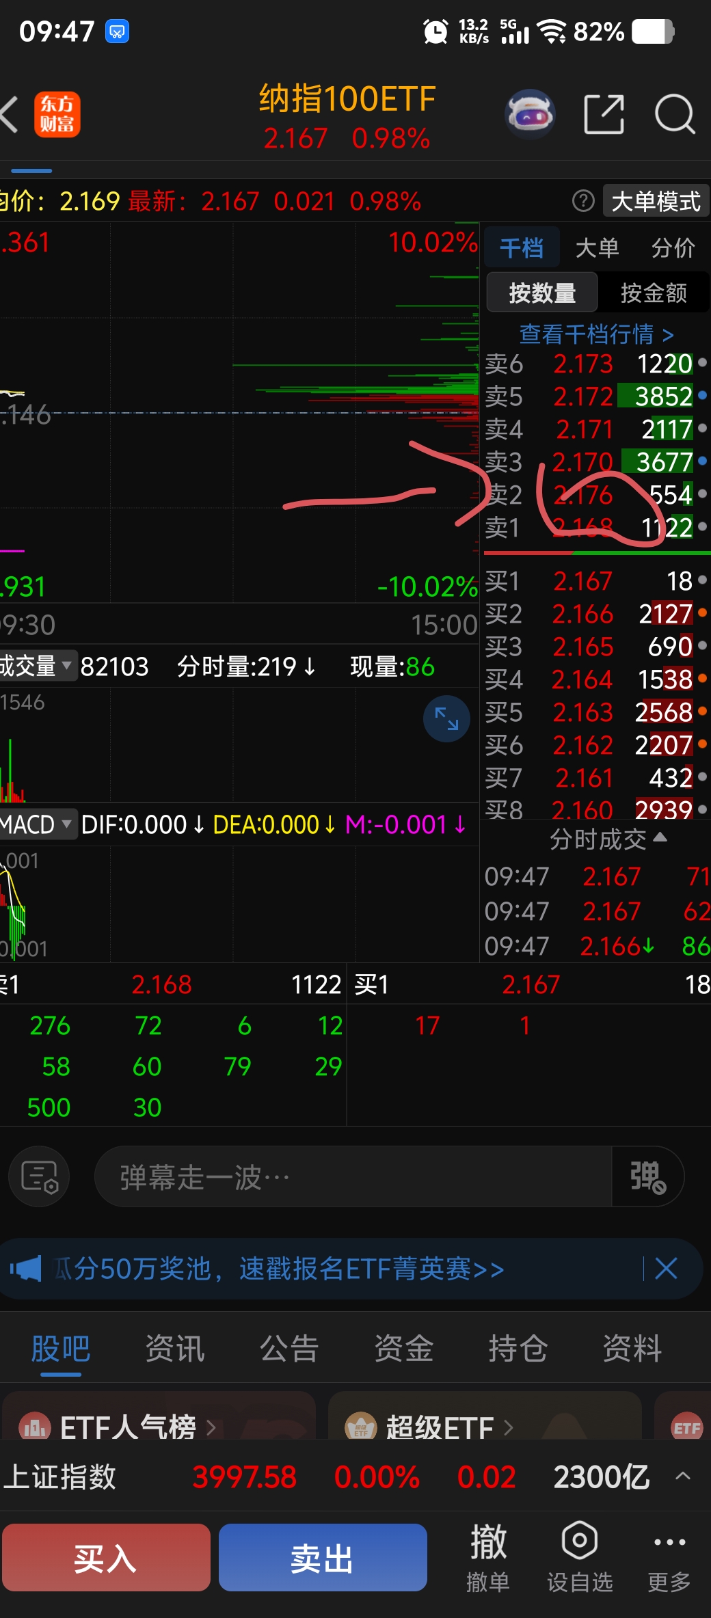Switch to the 大单 tab
This screenshot has width=711, height=1618.
coord(597,247)
